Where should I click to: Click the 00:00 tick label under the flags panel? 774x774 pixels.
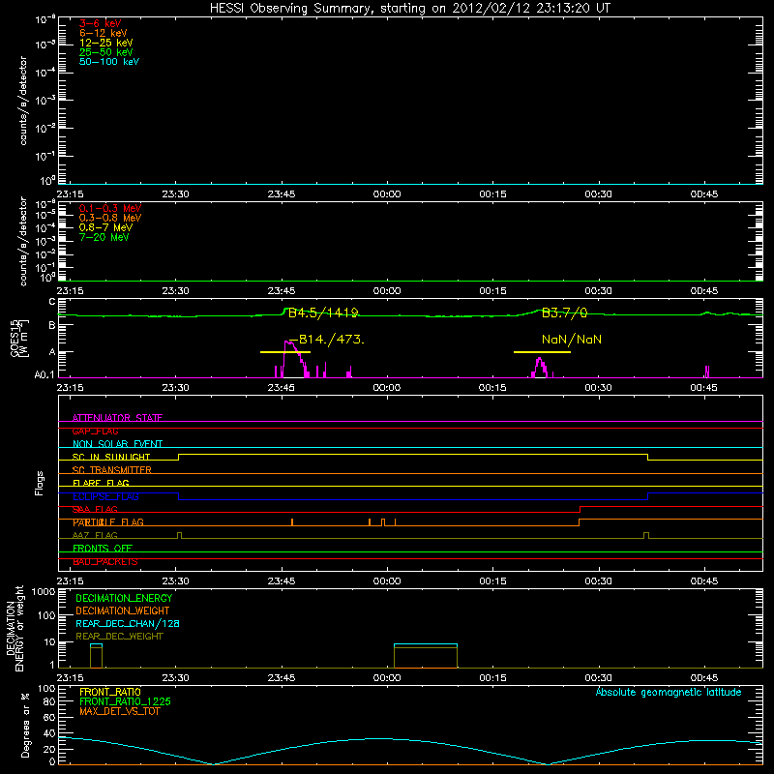point(387,581)
